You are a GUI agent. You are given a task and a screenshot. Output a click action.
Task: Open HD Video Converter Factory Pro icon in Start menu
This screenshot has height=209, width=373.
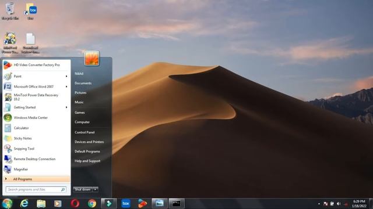[x=8, y=65]
